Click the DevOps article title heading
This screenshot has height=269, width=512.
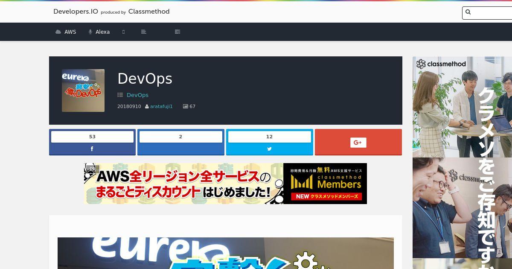pos(145,79)
